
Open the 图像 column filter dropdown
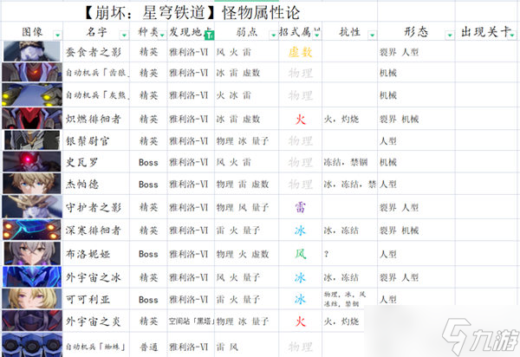tap(58, 35)
